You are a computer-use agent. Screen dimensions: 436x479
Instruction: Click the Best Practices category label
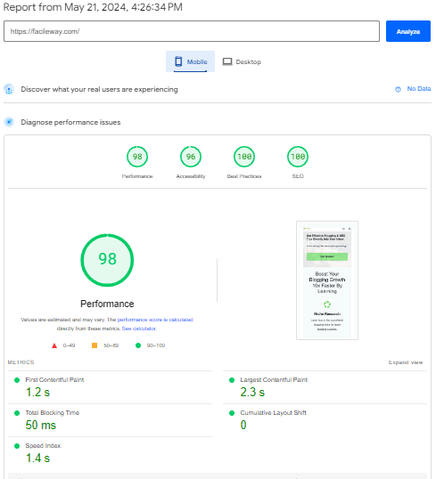click(x=244, y=176)
